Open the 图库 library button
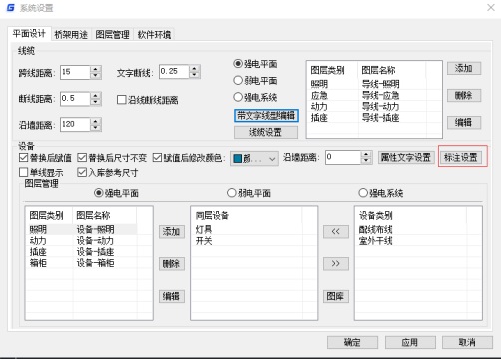 point(336,296)
